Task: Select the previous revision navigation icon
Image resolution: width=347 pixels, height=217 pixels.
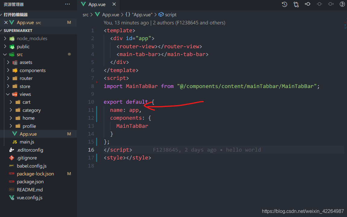Action: tap(308, 4)
